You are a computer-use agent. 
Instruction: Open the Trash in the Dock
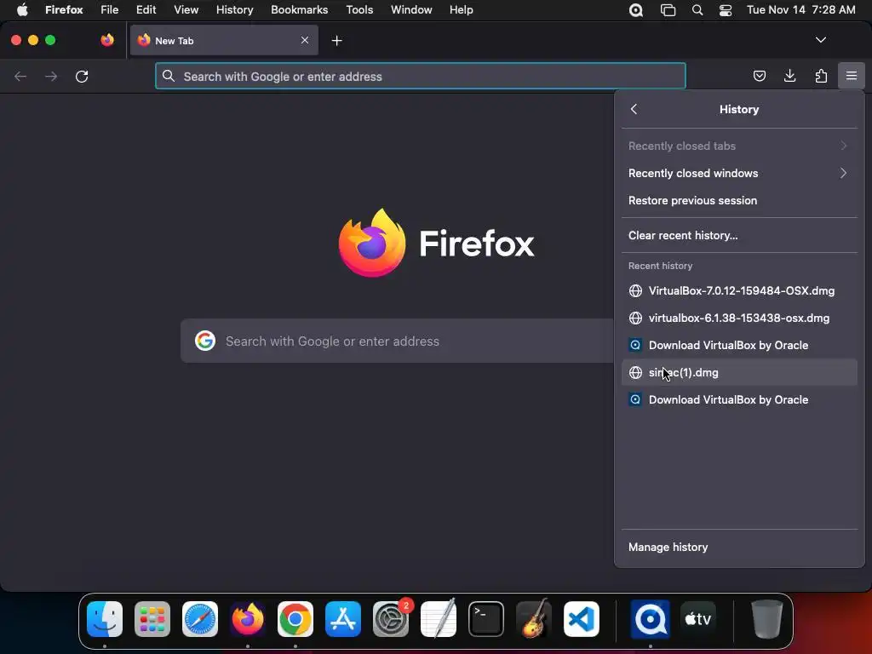(x=767, y=619)
